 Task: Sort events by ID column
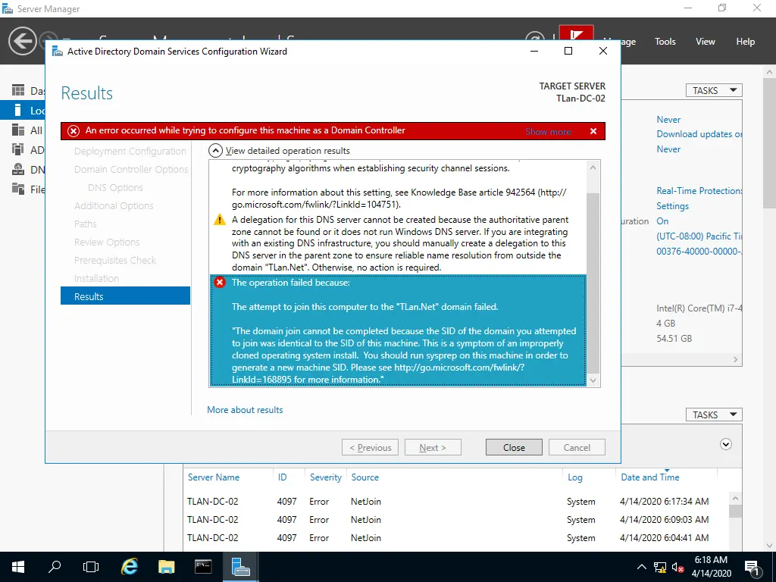point(282,477)
